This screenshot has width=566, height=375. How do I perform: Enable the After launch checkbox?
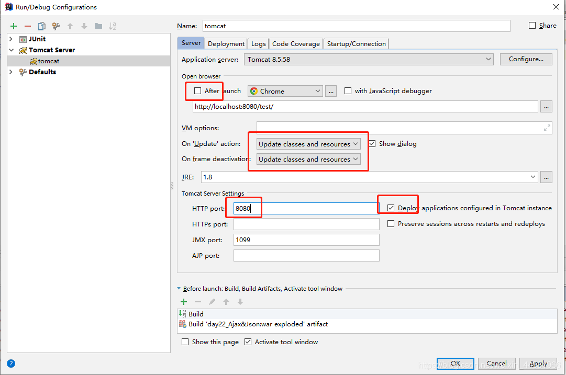pyautogui.click(x=197, y=91)
